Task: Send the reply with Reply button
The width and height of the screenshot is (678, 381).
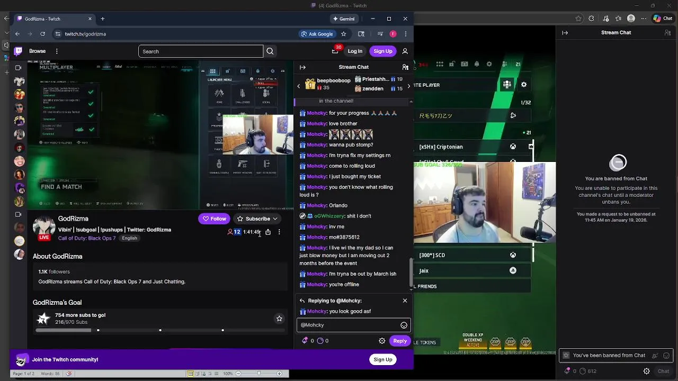Action: click(400, 341)
